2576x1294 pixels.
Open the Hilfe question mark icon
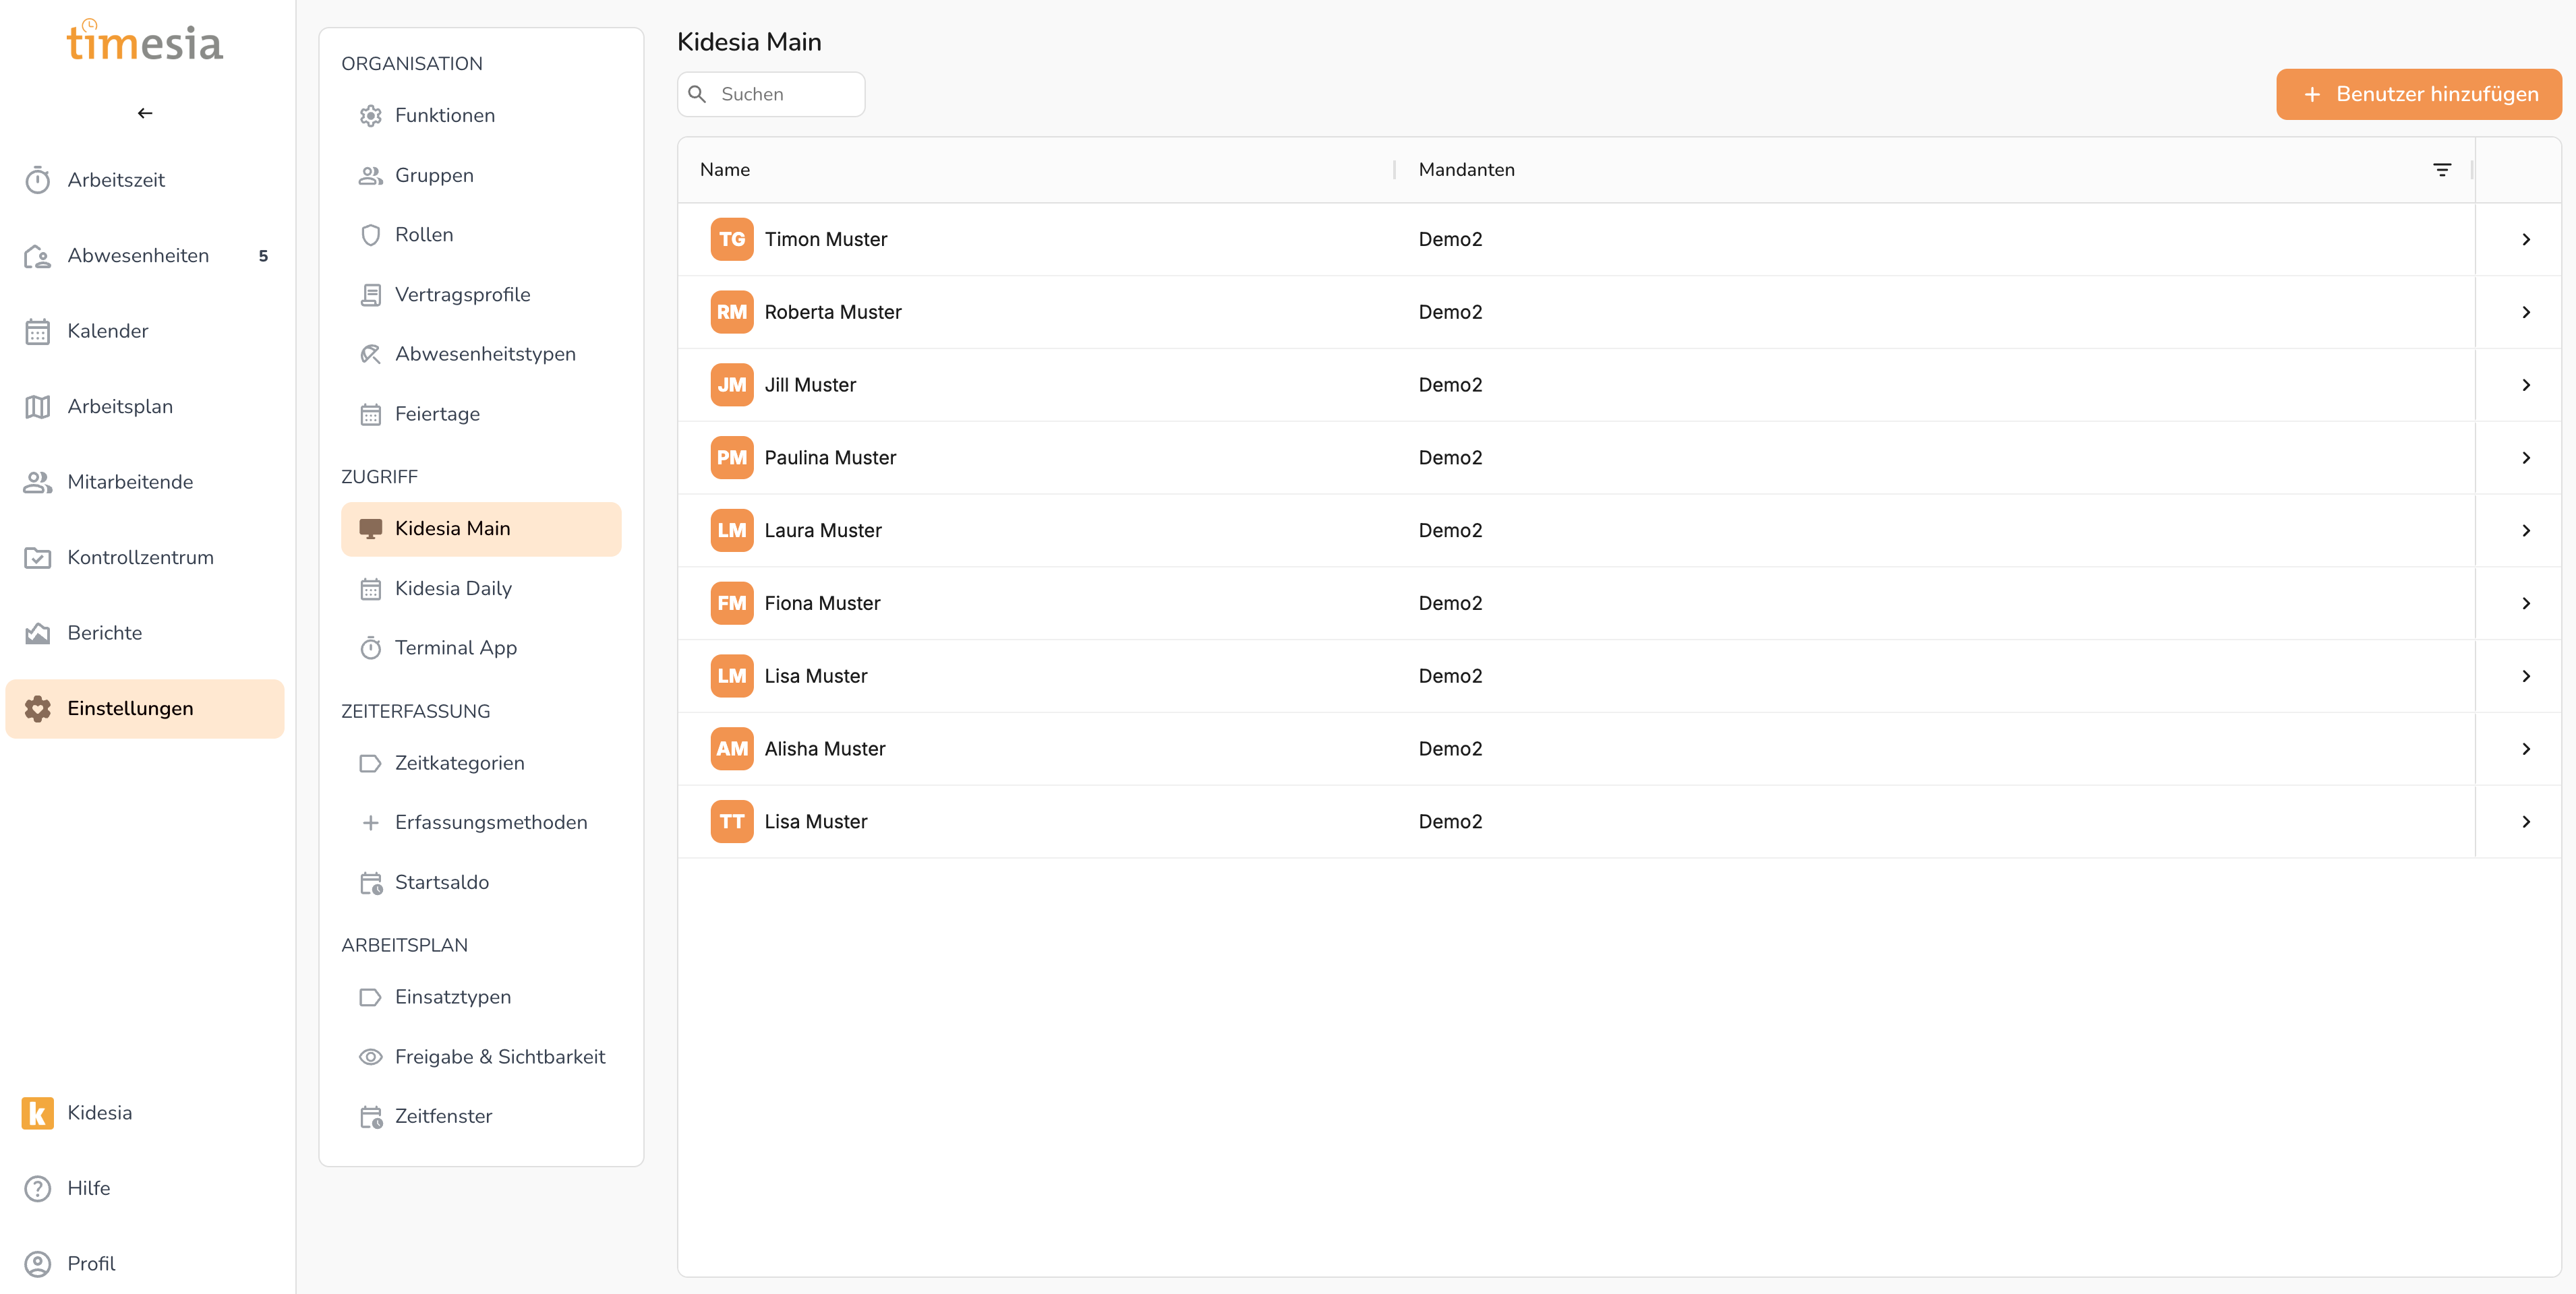37,1188
